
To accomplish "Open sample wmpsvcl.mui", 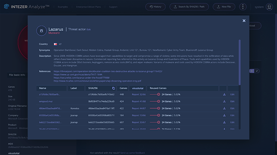I will [x=46, y=101].
